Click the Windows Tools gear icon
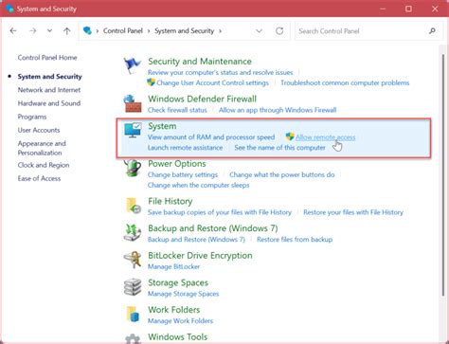 click(133, 339)
